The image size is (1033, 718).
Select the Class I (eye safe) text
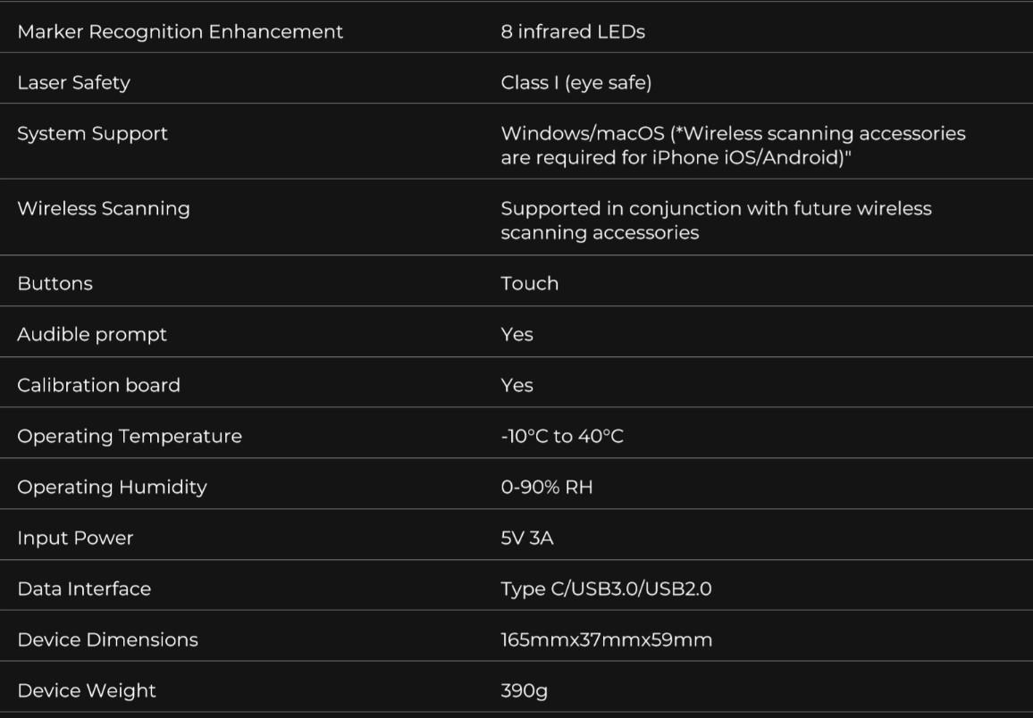click(575, 83)
